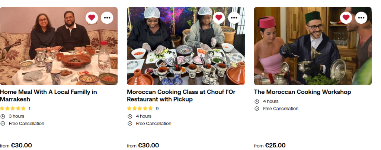Click Free Cancellation checkmark on Chouf l'Or card

click(130, 124)
